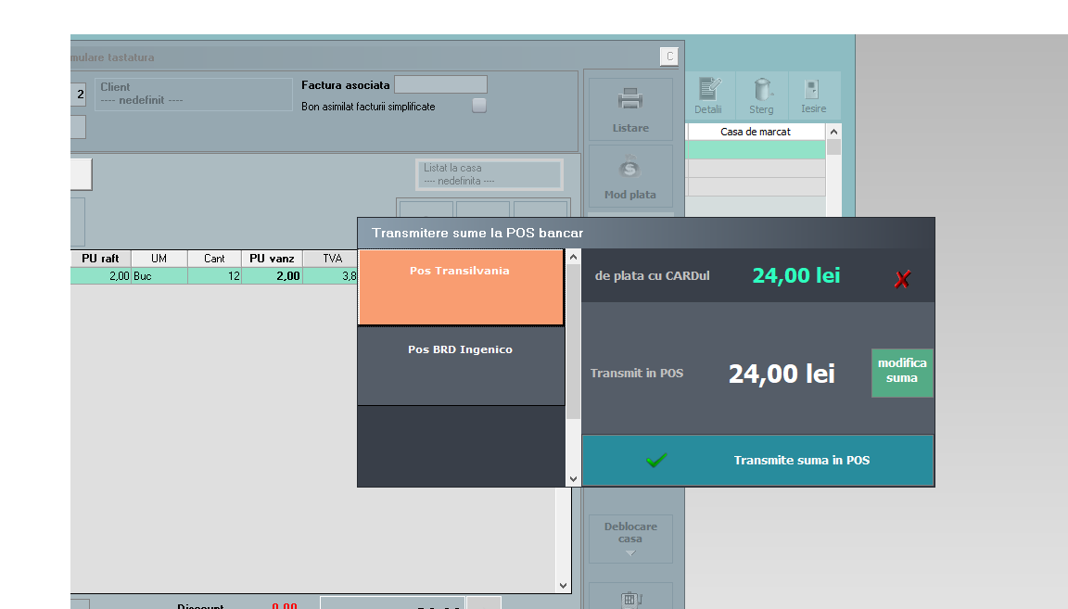The height and width of the screenshot is (609, 1068).
Task: Click the Listat la casa nedefinita box
Action: coord(489,174)
